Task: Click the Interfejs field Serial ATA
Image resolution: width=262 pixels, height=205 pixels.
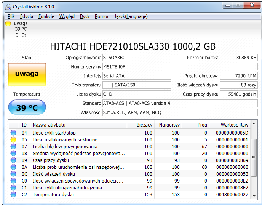Action: click(x=136, y=76)
